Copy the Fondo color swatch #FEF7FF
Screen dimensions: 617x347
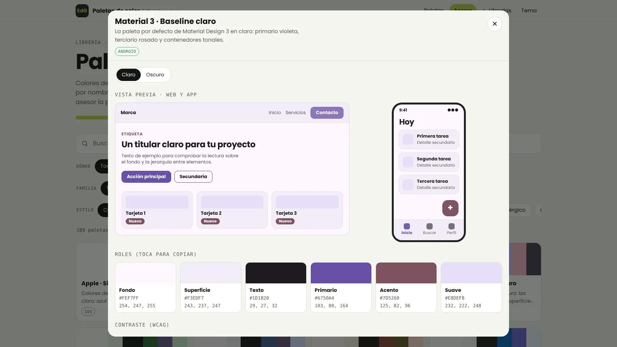(x=145, y=287)
